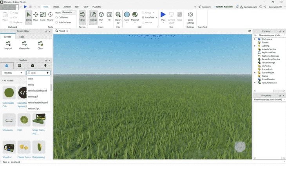The width and height of the screenshot is (286, 169).
Task: Expand the Lighting tree node
Action: (x=255, y=46)
